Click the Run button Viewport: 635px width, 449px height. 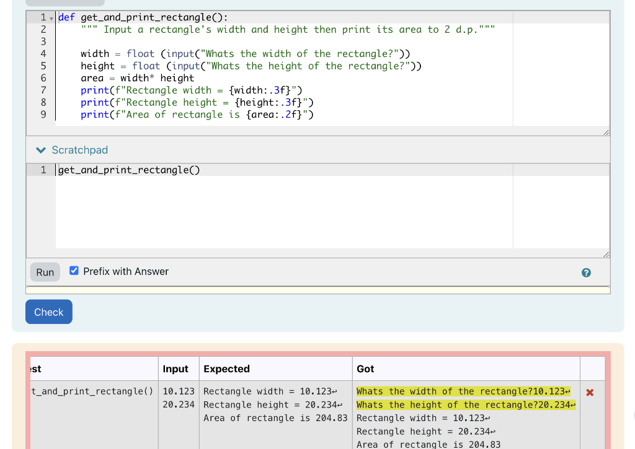pos(44,271)
